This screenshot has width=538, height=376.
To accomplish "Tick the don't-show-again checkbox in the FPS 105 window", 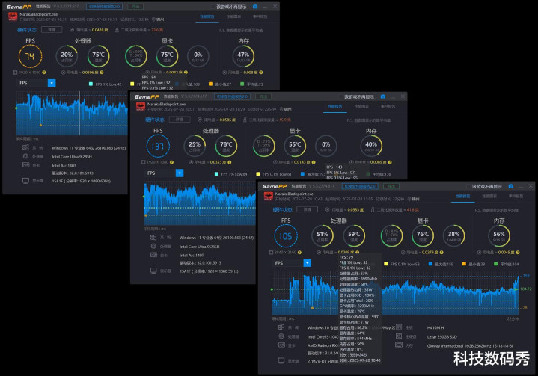I will click(x=468, y=186).
